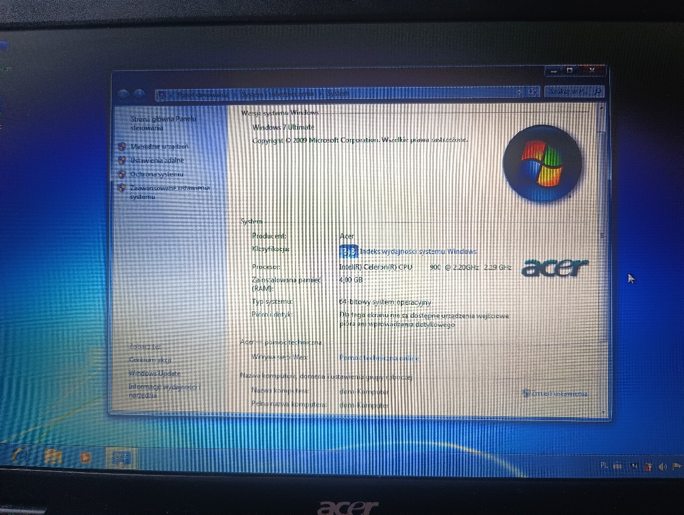This screenshot has height=515, width=684.
Task: Click the address bar refresh button
Action: 533,93
